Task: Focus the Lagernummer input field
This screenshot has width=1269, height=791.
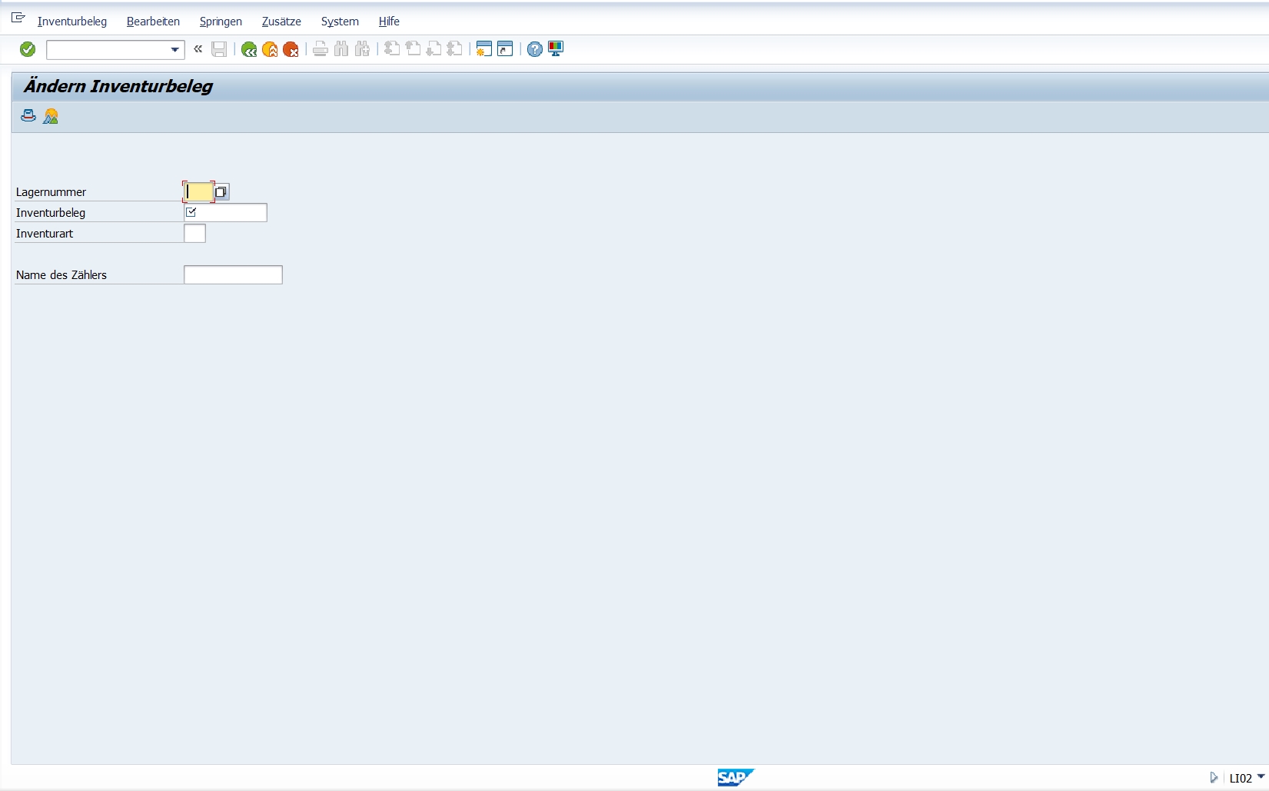Action: click(x=198, y=191)
